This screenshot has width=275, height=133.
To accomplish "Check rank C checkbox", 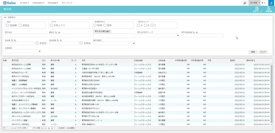I will tap(152, 25).
